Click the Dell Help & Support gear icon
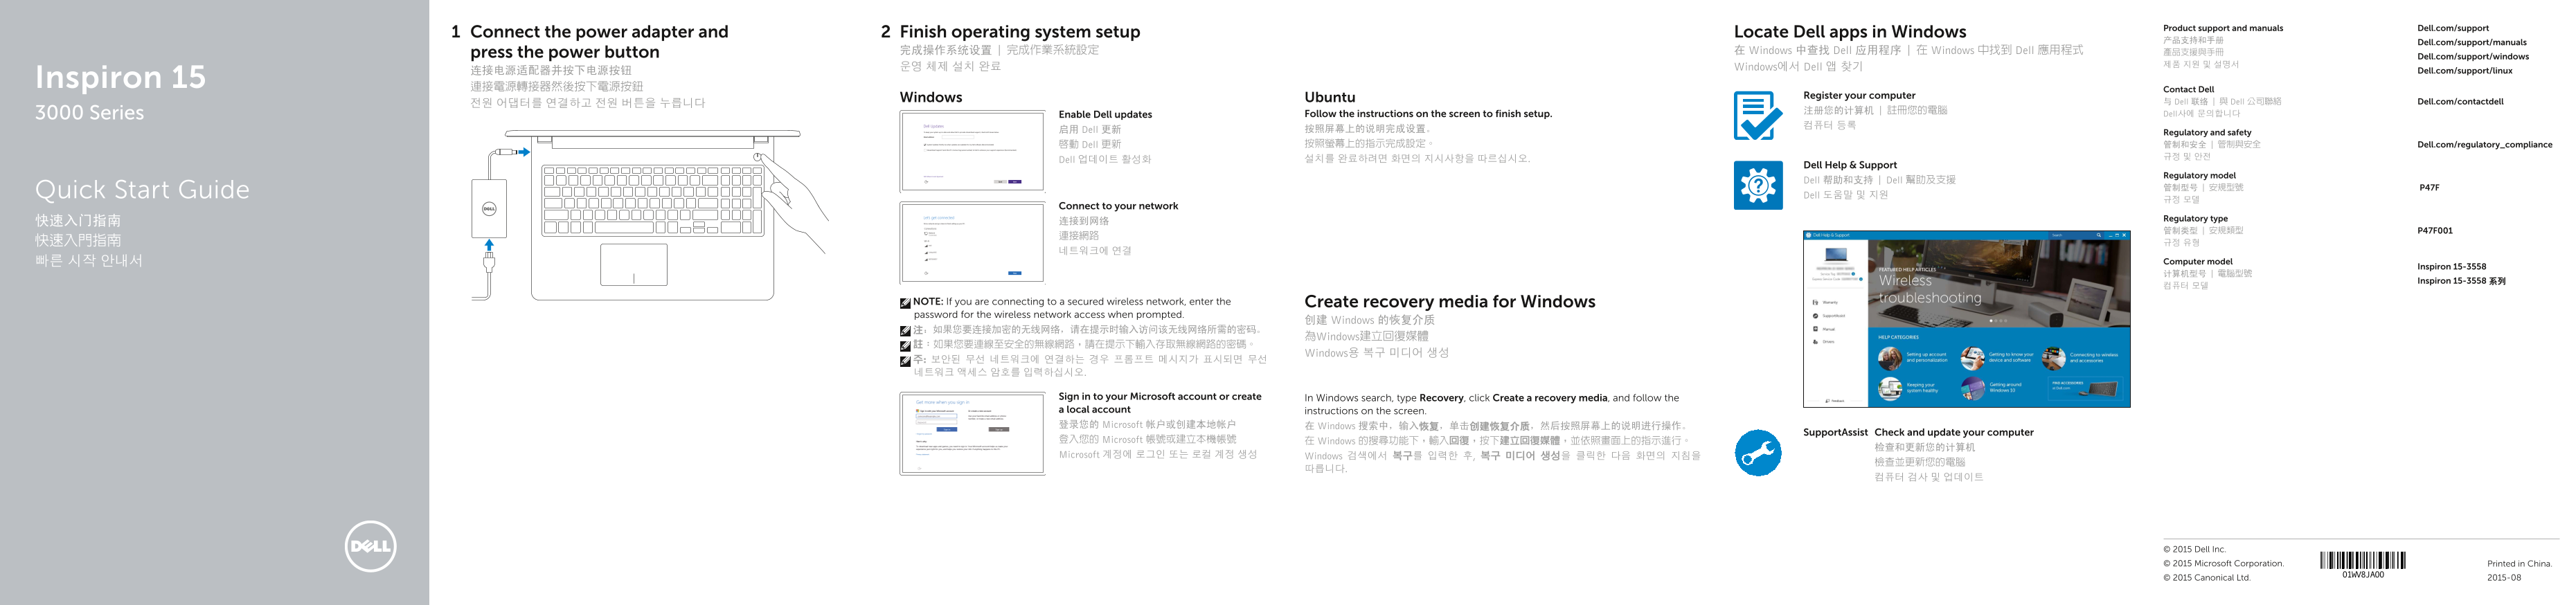The width and height of the screenshot is (2576, 605). (x=1758, y=185)
